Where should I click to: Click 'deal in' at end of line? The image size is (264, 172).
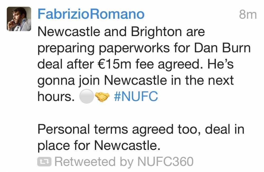point(225,129)
